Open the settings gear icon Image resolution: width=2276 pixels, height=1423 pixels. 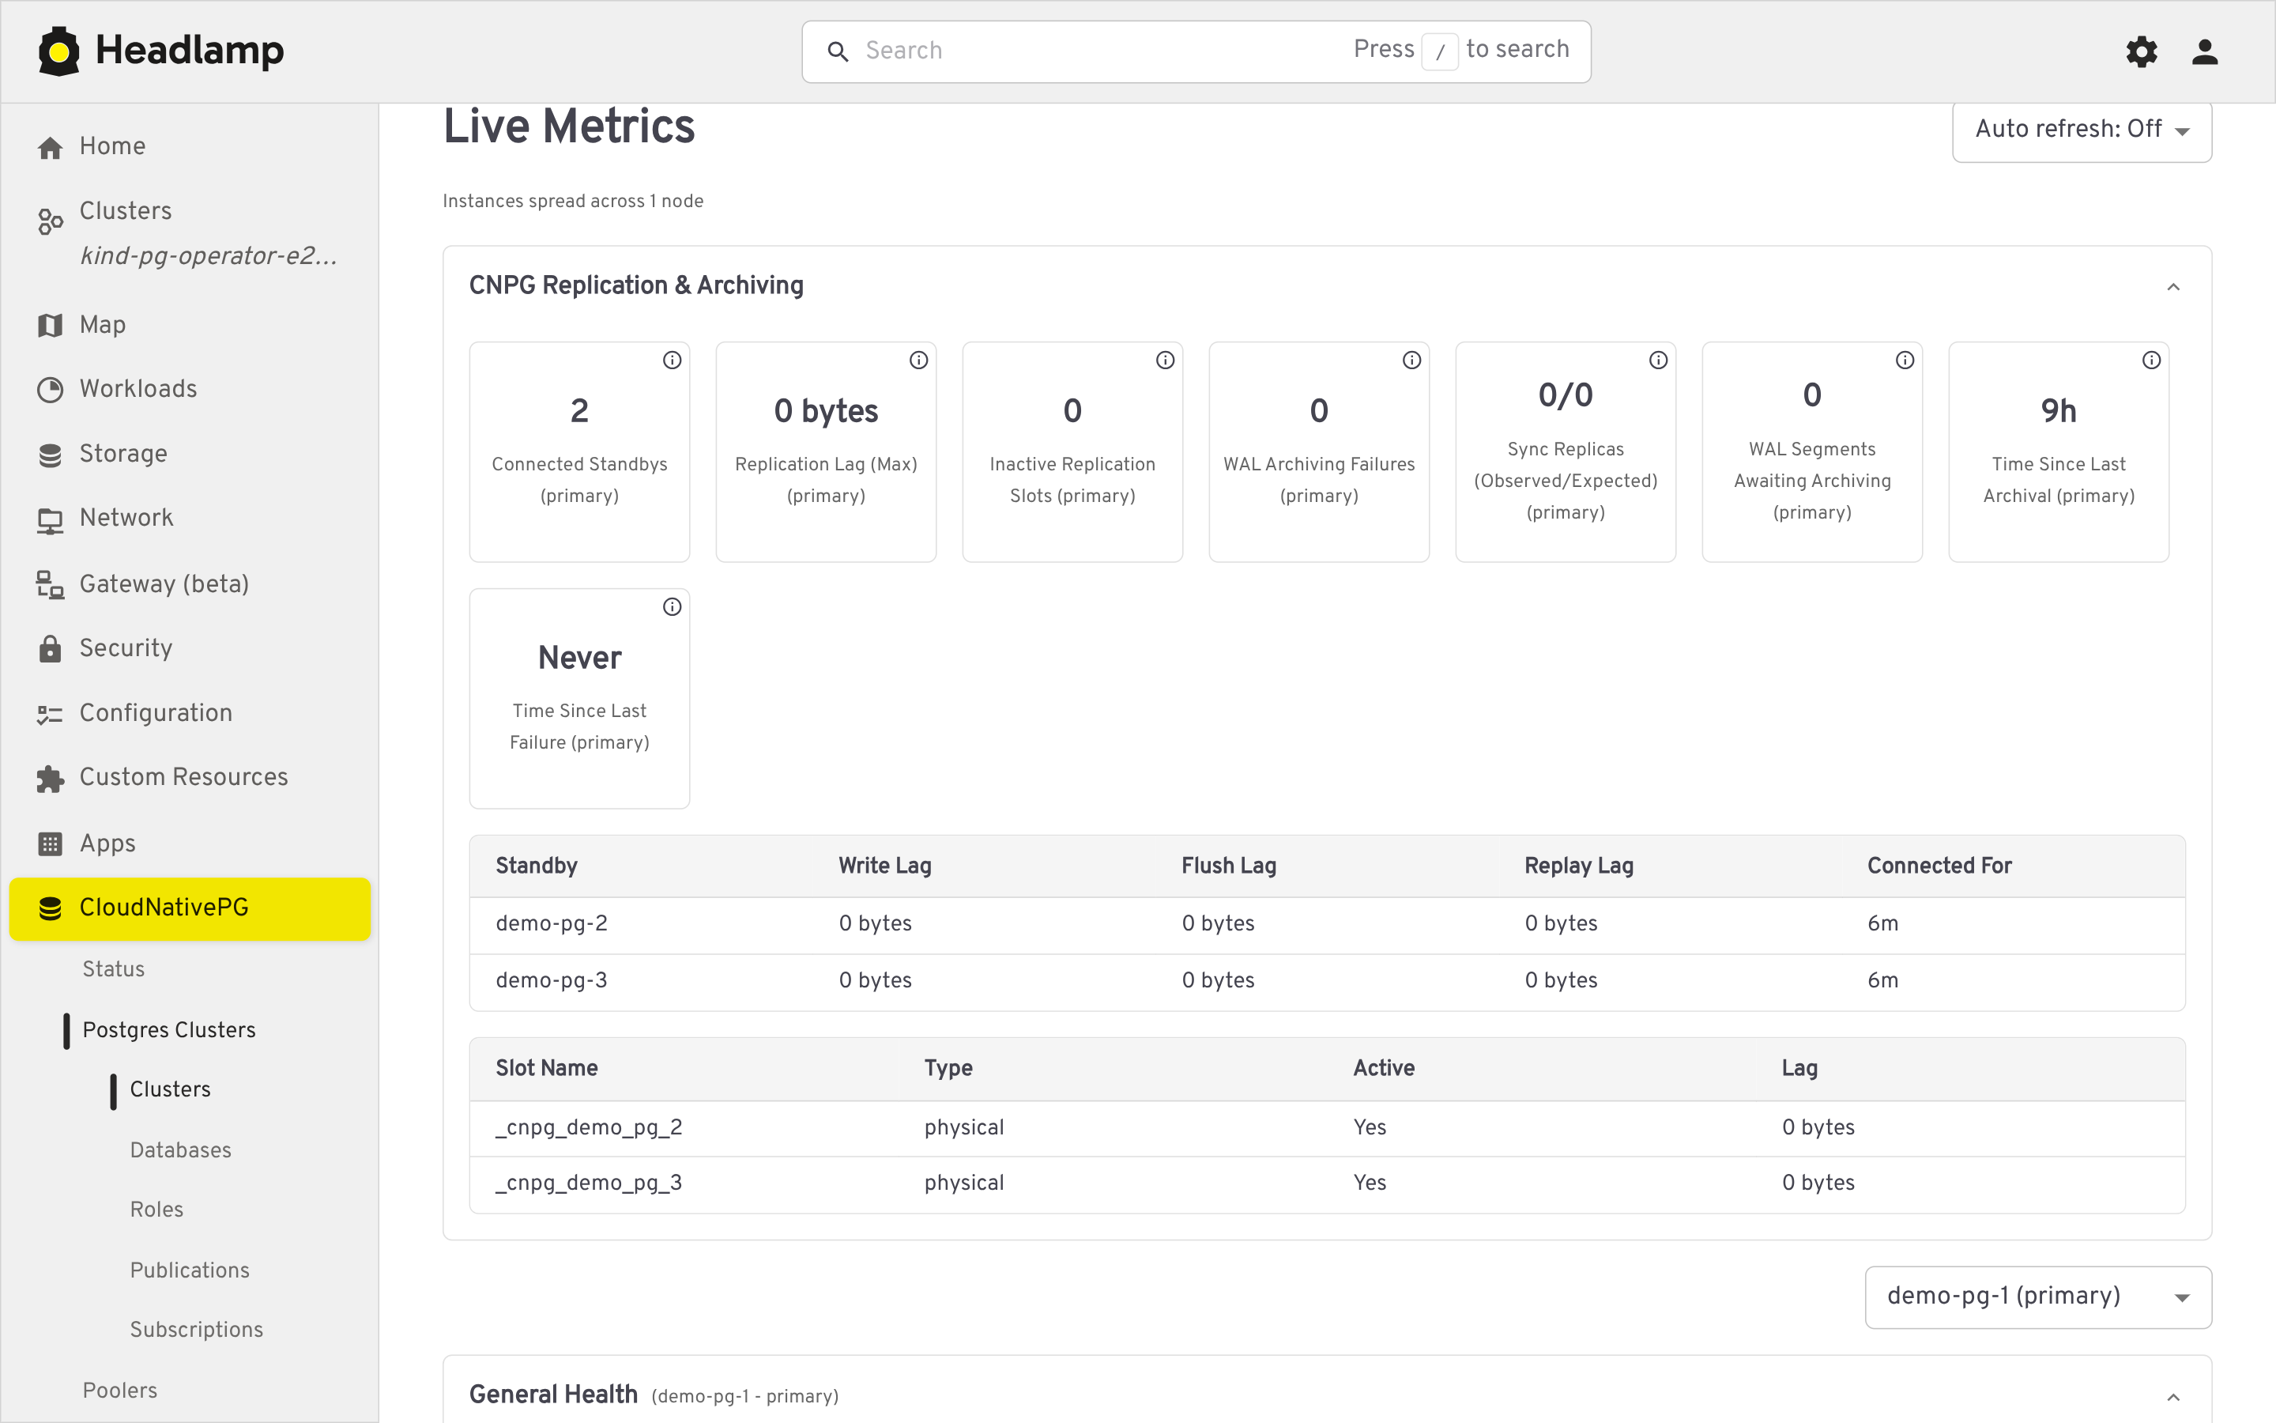(x=2142, y=51)
